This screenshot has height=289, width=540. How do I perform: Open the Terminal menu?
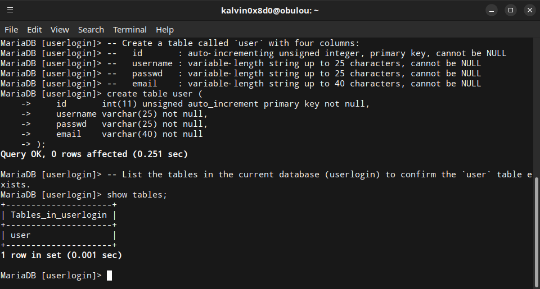[130, 30]
